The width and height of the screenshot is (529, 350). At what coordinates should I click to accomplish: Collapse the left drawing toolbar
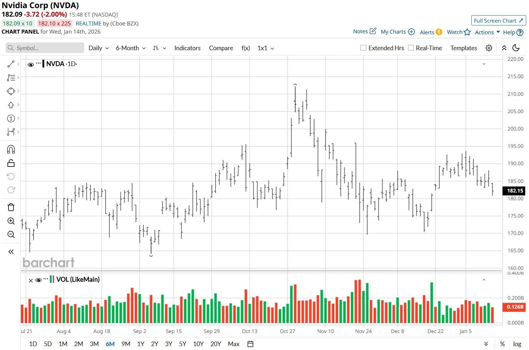(11, 252)
